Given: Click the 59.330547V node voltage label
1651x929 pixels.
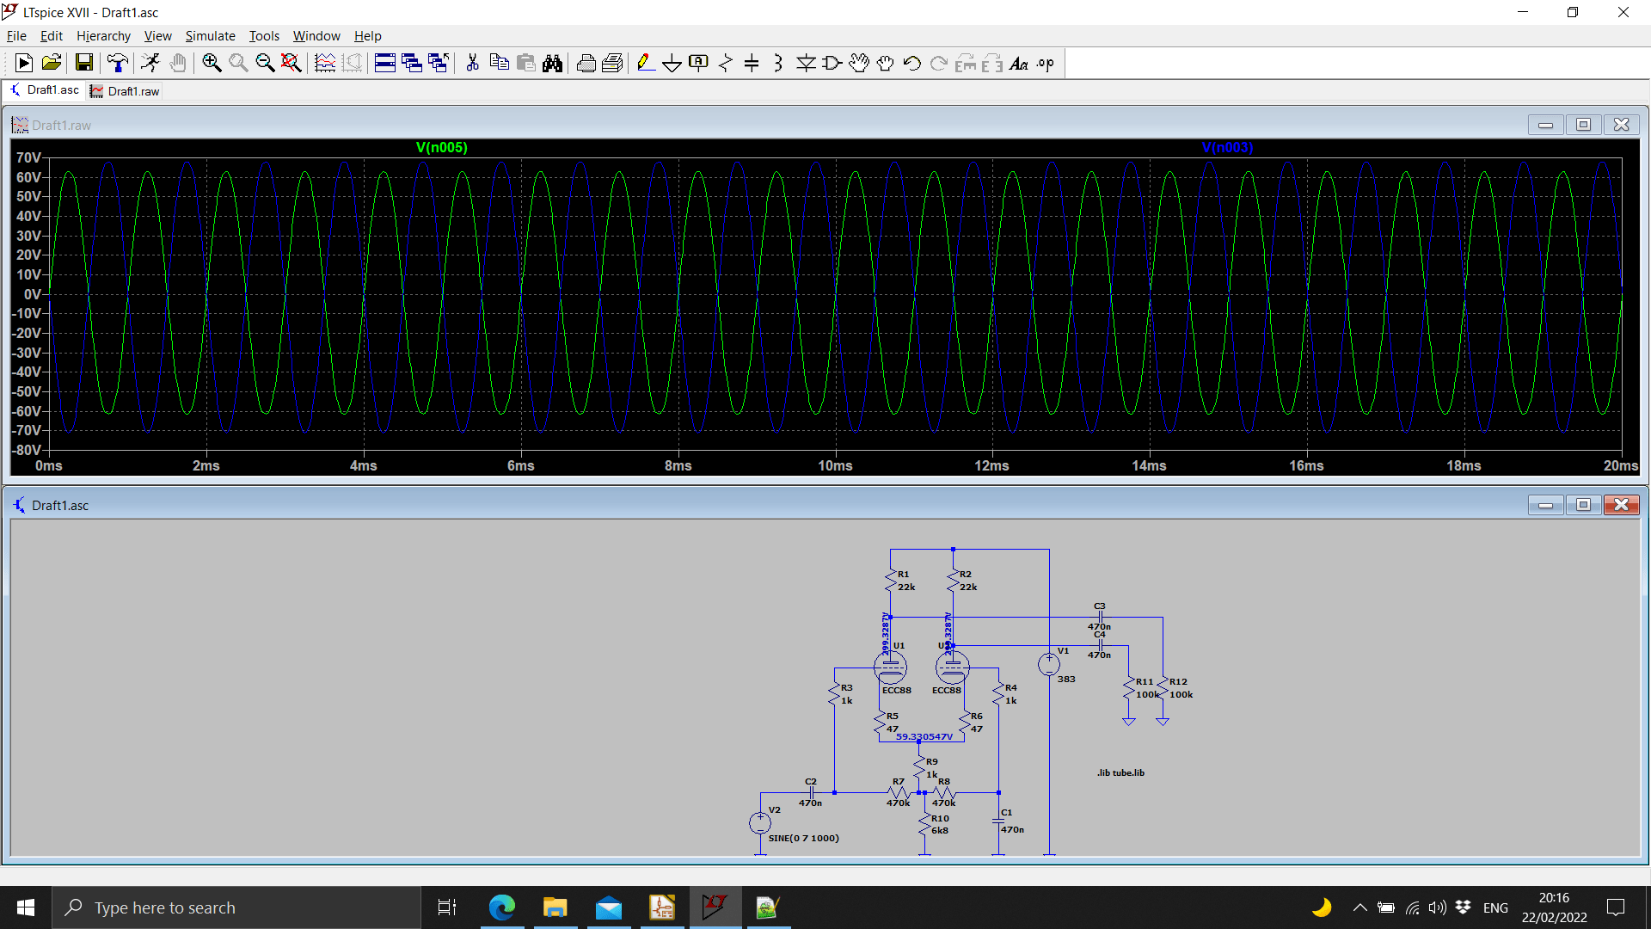Looking at the screenshot, I should pos(924,736).
